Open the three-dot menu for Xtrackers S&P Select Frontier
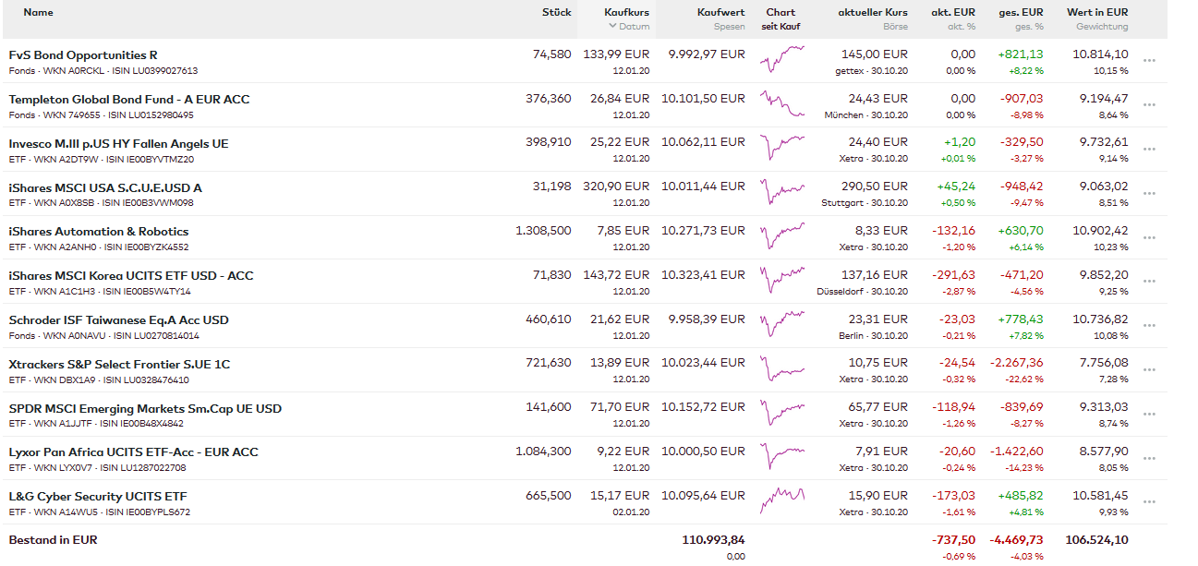Viewport: 1198px width, 566px height. [x=1149, y=370]
